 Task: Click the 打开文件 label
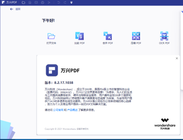(51, 43)
